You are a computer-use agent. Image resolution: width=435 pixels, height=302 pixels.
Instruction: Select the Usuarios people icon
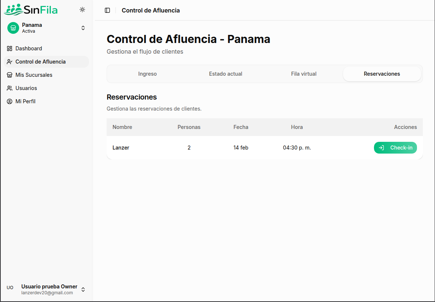[x=9, y=88]
